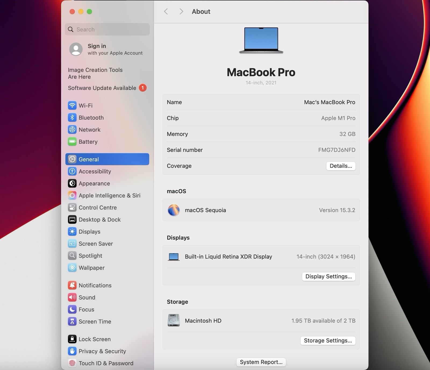Go back using the left chevron
The height and width of the screenshot is (370, 430).
click(x=166, y=11)
